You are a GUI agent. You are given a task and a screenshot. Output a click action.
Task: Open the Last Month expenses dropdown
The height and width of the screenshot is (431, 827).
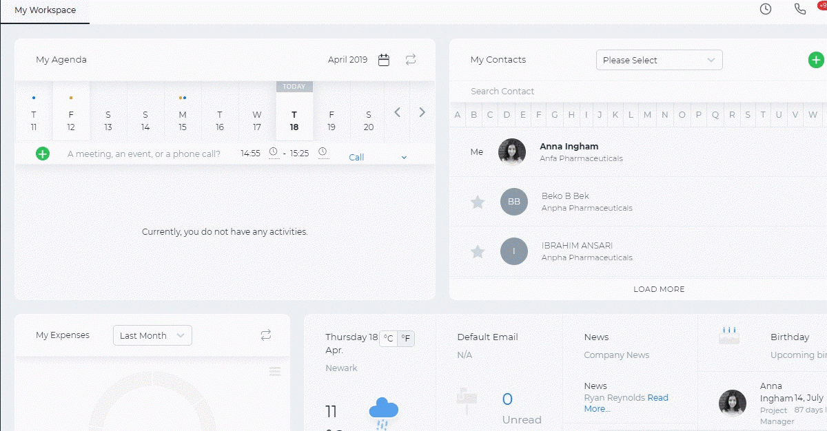[152, 335]
